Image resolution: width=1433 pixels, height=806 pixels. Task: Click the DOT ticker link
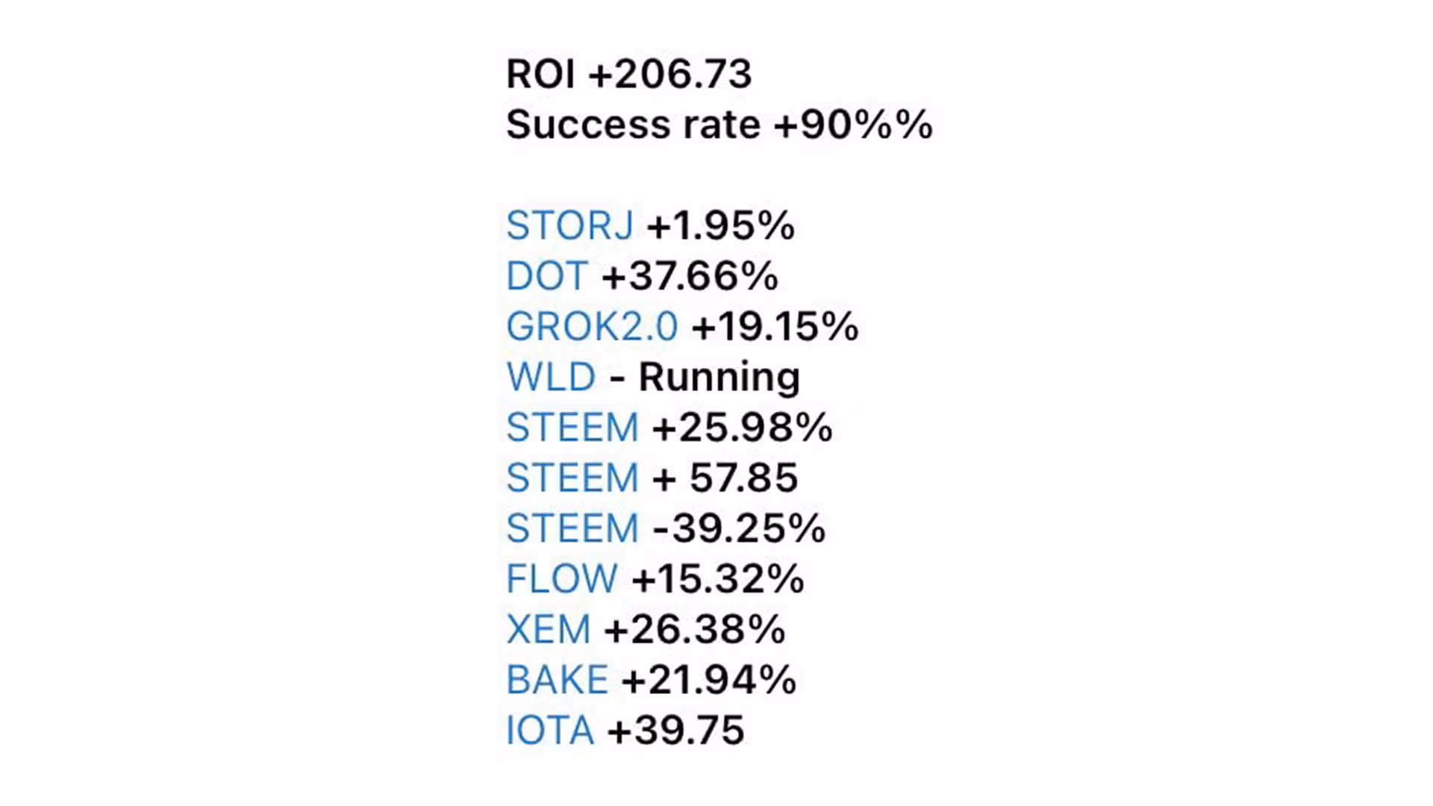tap(547, 276)
